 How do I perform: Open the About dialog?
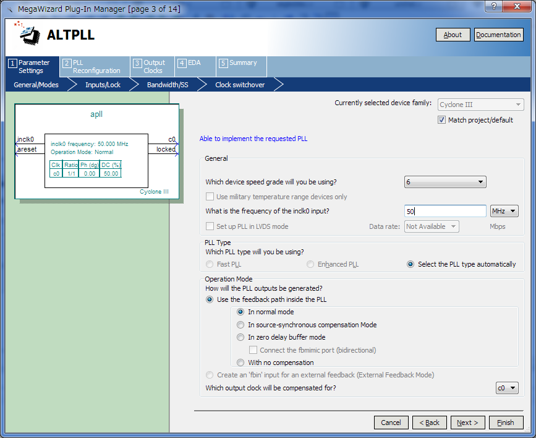pyautogui.click(x=453, y=35)
